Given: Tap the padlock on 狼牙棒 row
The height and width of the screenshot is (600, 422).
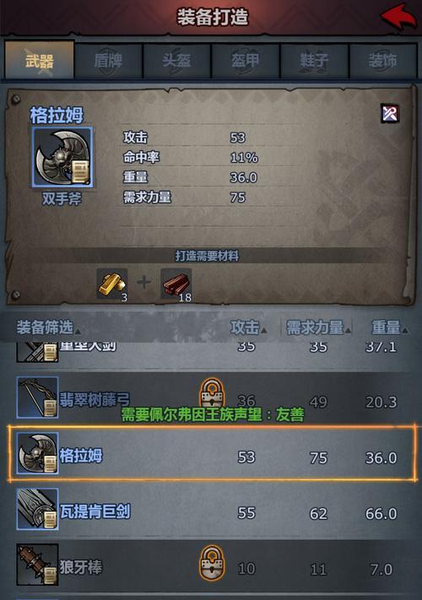Looking at the screenshot, I should 212,563.
